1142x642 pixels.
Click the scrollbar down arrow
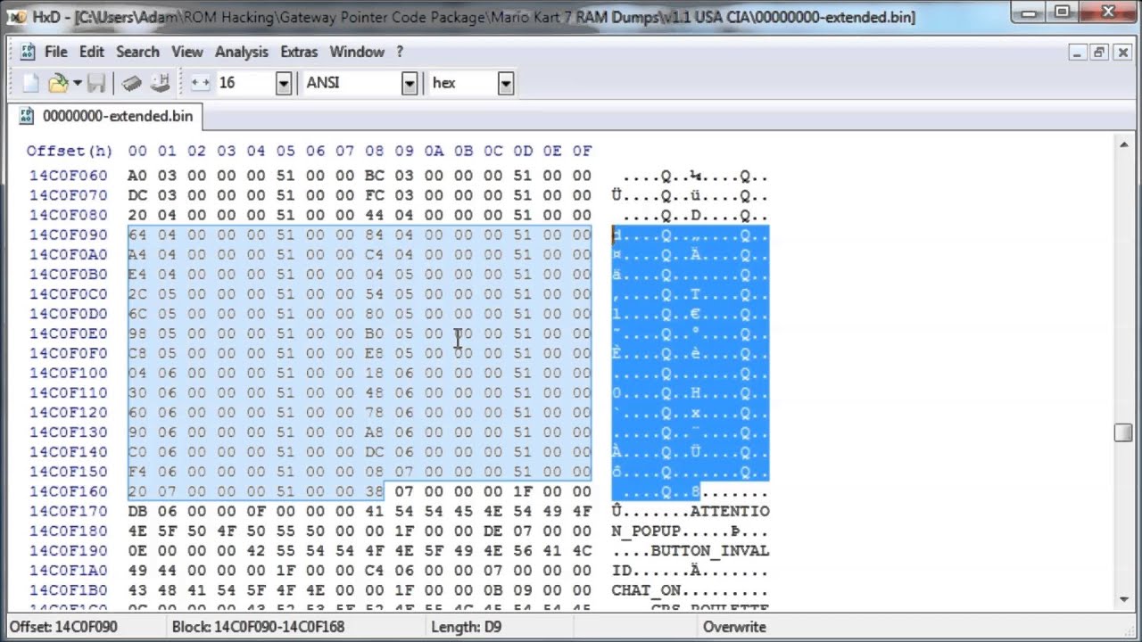tap(1123, 598)
